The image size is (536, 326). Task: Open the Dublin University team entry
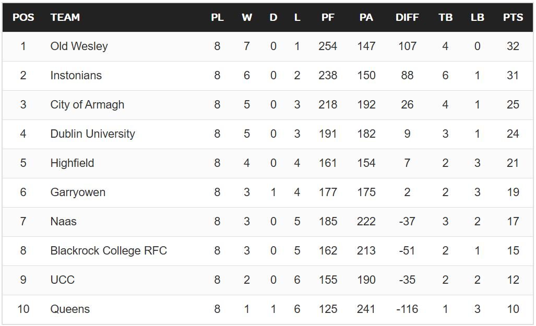92,134
